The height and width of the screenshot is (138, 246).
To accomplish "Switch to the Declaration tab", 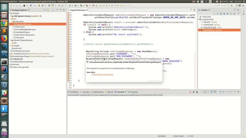I will pos(97,92).
